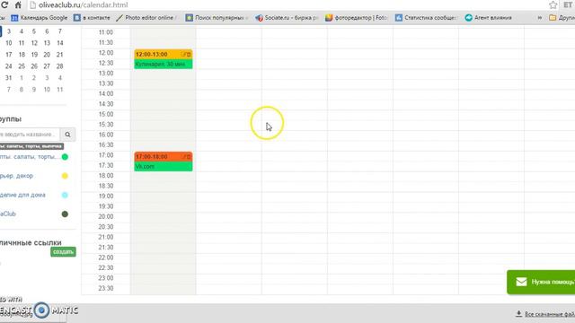Select date 17 in the mini calendar

coord(9,55)
